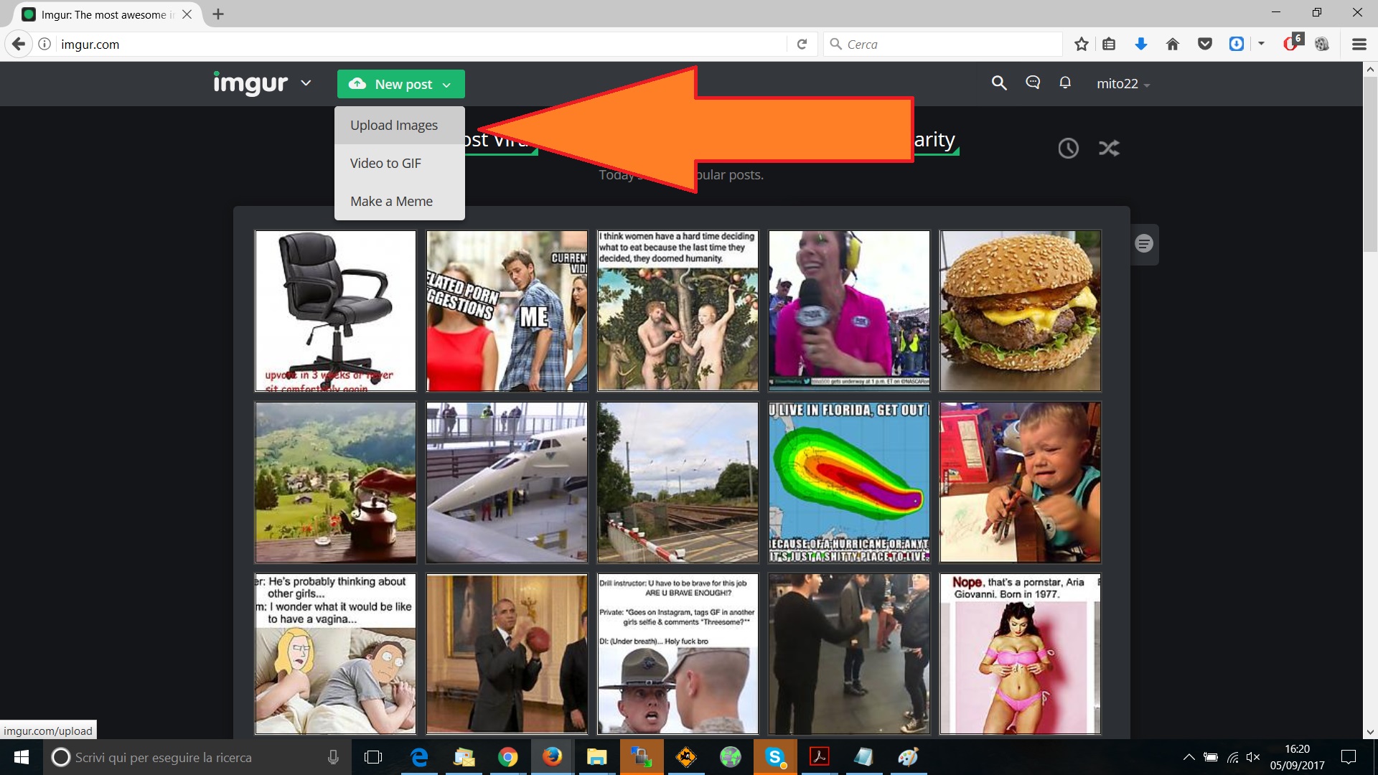This screenshot has height=775, width=1378.
Task: Open the office chair post thumbnail
Action: 335,311
